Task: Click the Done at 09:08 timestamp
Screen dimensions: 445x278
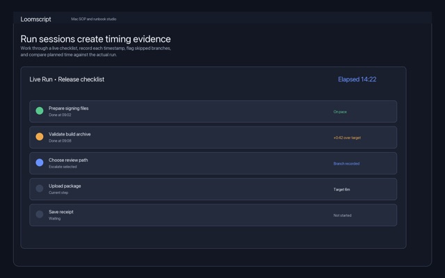Action: point(60,140)
